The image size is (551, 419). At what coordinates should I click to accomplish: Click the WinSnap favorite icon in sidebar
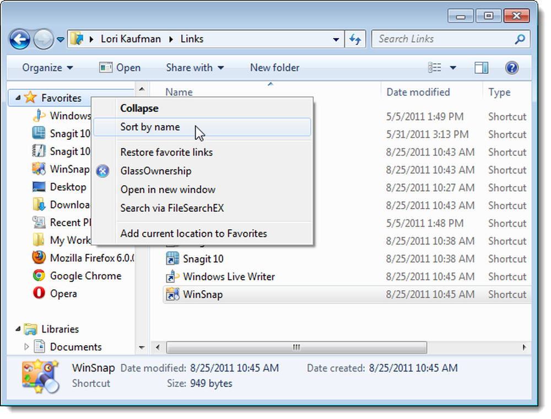(39, 168)
